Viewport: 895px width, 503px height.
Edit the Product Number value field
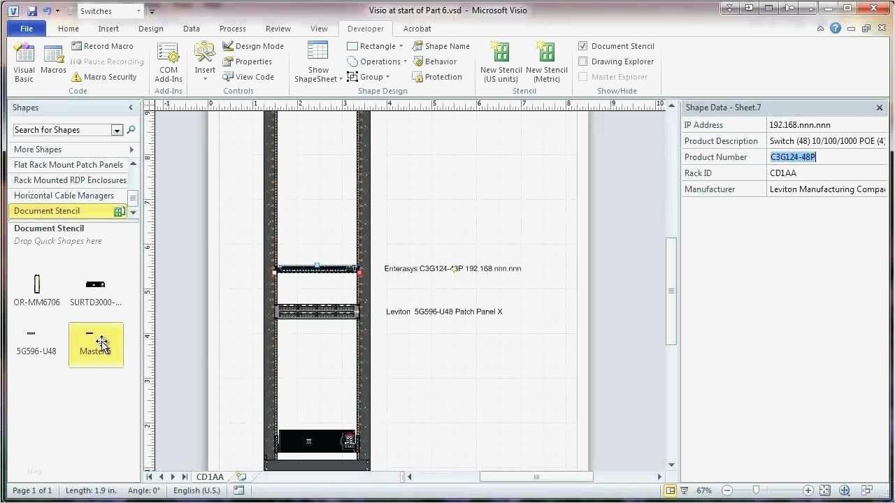tap(827, 157)
